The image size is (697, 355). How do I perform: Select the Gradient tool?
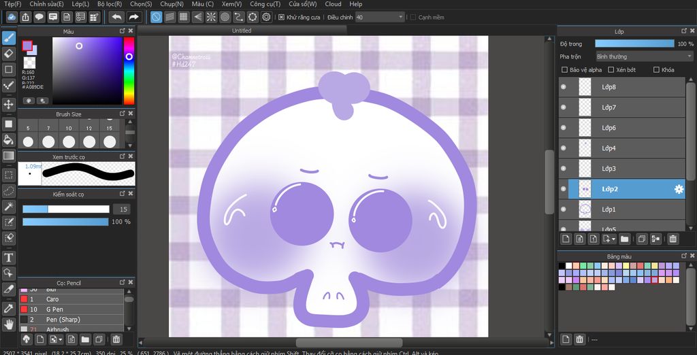coord(8,156)
